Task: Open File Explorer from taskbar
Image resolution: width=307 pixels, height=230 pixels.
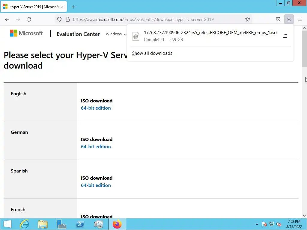Action: point(43,224)
